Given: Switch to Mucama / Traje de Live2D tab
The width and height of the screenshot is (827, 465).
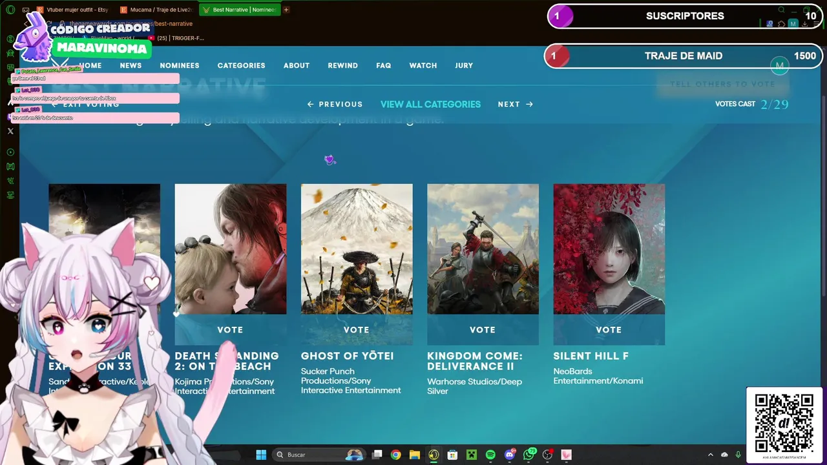Looking at the screenshot, I should [x=157, y=10].
